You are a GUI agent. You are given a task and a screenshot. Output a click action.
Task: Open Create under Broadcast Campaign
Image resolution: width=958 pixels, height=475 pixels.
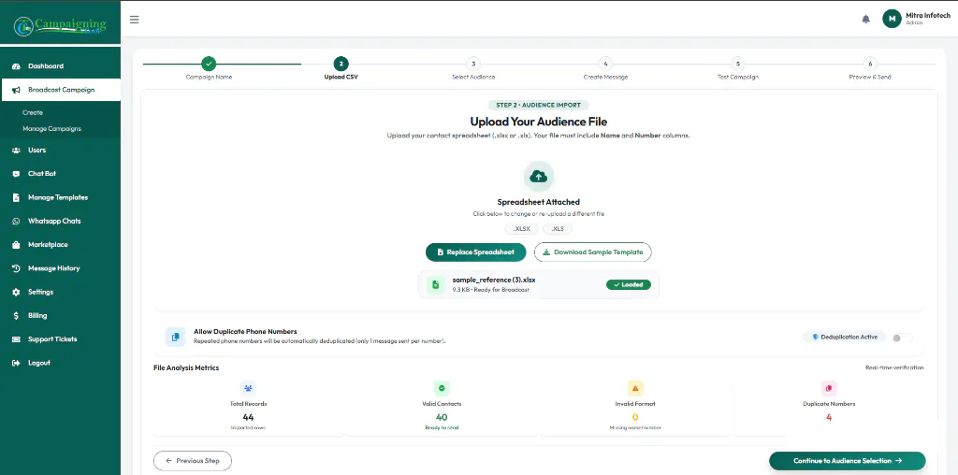click(33, 113)
